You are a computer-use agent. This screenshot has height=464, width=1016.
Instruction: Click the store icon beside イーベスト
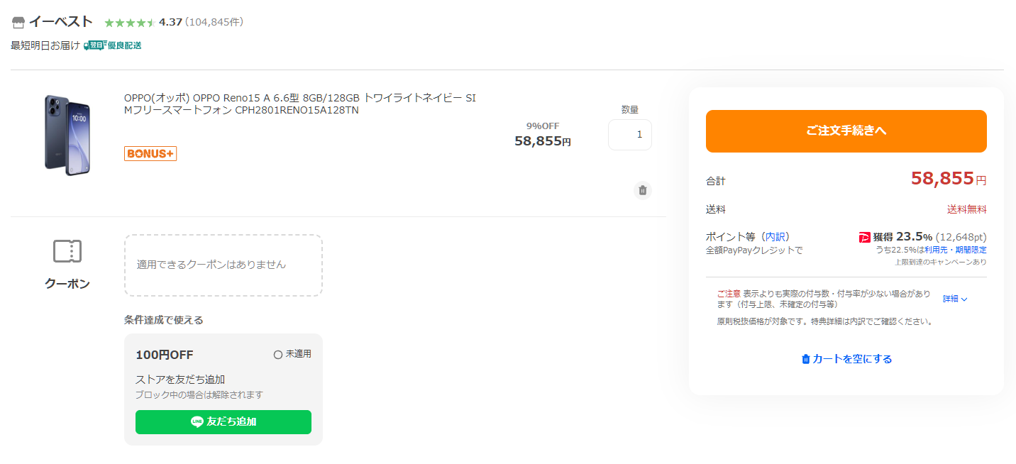click(18, 23)
